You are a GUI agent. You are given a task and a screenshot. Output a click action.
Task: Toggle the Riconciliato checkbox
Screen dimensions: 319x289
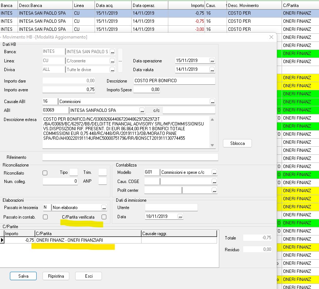coord(45,173)
